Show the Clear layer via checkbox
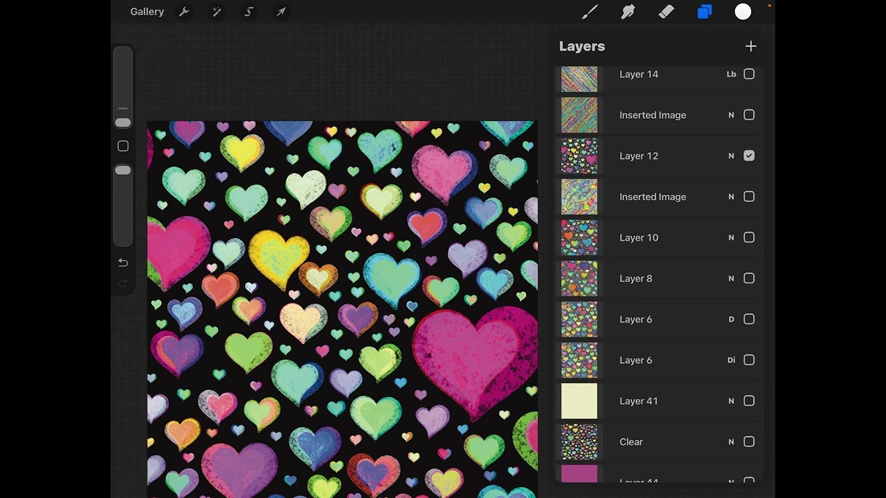886x498 pixels. 749,441
